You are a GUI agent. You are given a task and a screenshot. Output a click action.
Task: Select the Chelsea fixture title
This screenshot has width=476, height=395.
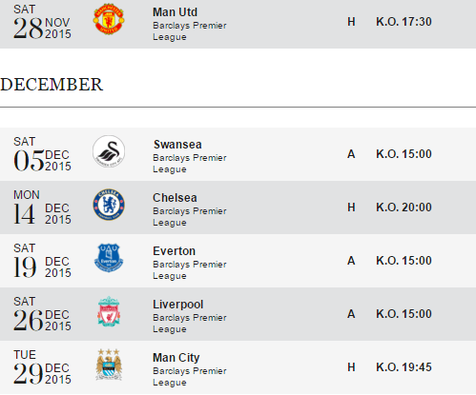click(x=175, y=198)
